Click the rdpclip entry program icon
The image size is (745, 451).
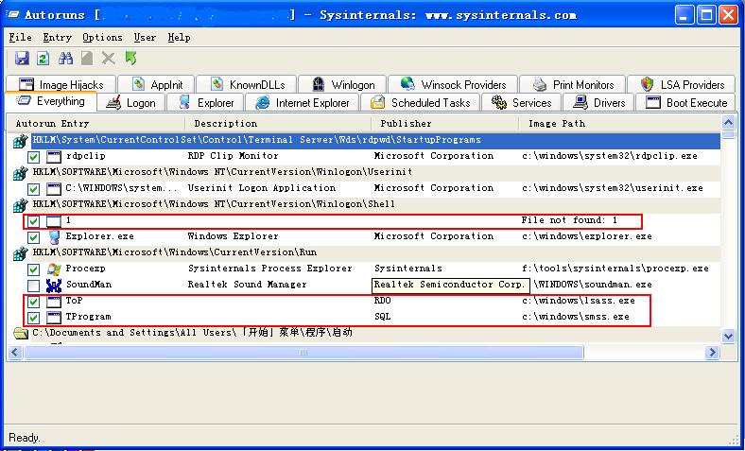coord(54,157)
